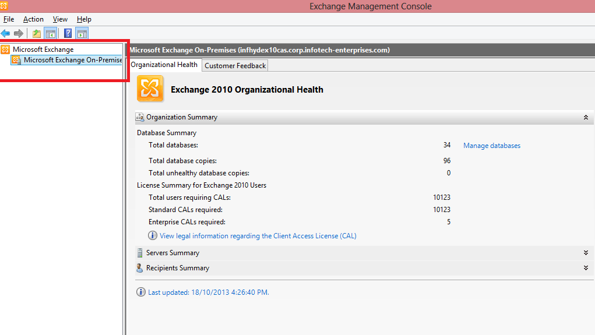Viewport: 595px width, 335px height.
Task: Open the Help menu
Action: [x=84, y=19]
